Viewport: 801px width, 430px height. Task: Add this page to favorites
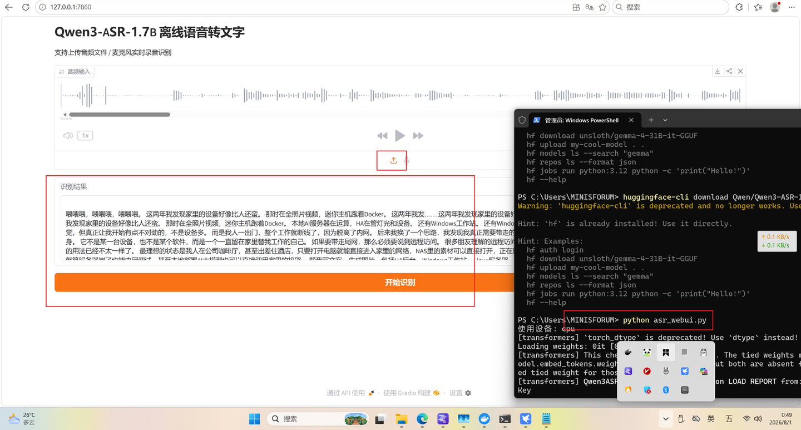tap(602, 7)
